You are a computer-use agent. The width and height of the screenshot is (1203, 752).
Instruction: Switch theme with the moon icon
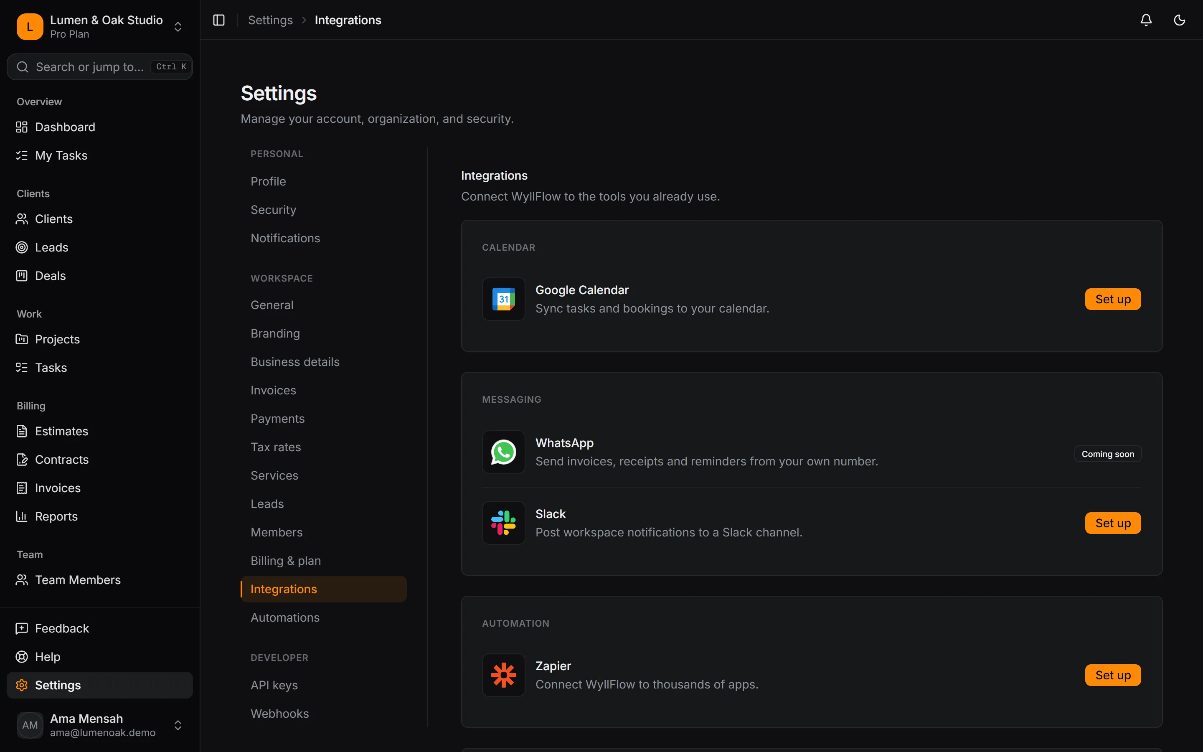1179,20
